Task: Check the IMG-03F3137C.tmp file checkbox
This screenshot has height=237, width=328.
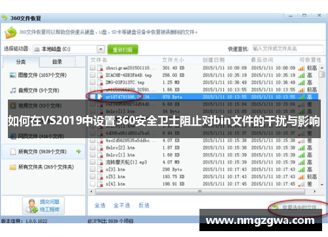Action: 92,82
